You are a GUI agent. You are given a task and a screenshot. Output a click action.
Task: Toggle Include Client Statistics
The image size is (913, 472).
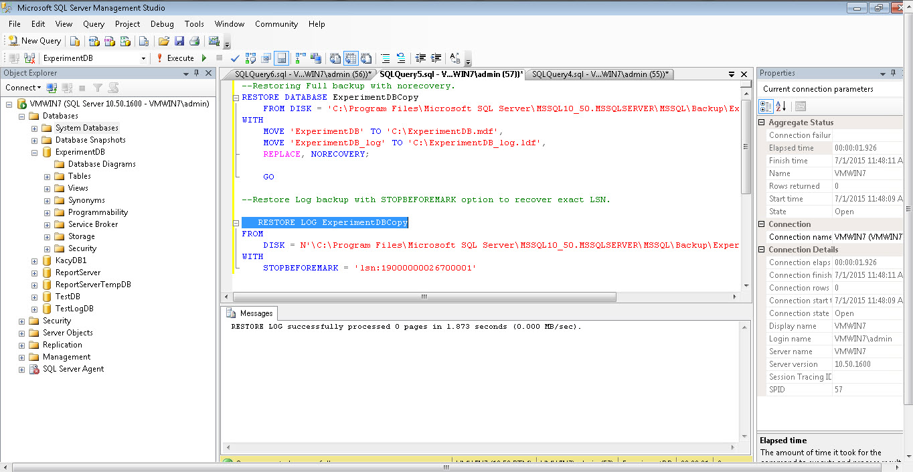coord(315,58)
